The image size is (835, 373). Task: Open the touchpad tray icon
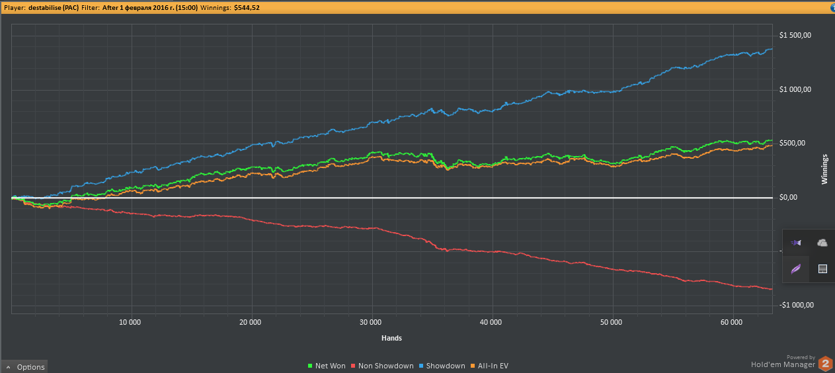point(823,269)
